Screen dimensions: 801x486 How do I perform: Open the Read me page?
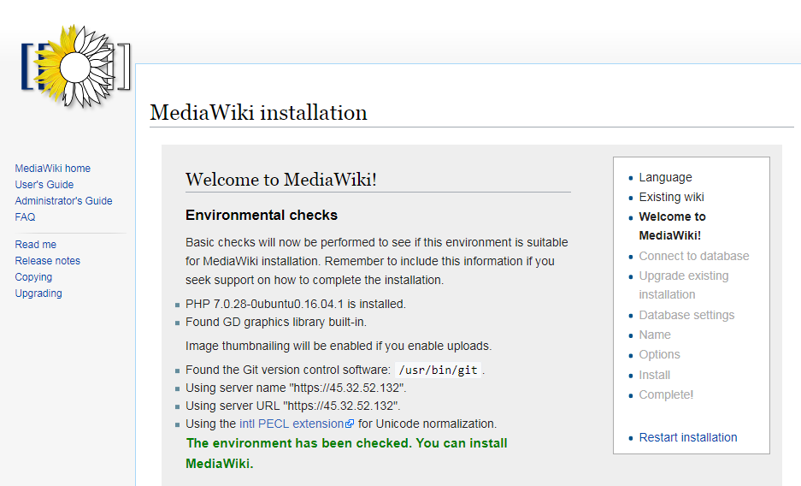point(35,244)
